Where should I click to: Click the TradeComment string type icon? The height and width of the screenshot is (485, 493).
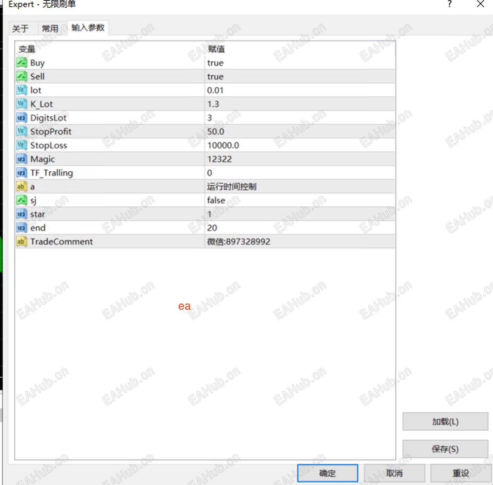(21, 241)
